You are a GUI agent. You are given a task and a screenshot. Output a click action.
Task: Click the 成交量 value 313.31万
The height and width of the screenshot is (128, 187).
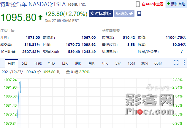pos(32,45)
